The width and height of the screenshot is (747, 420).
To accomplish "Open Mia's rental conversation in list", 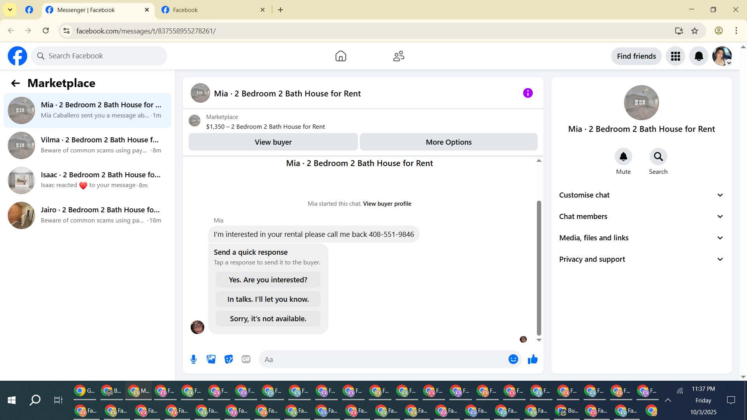I will point(88,110).
